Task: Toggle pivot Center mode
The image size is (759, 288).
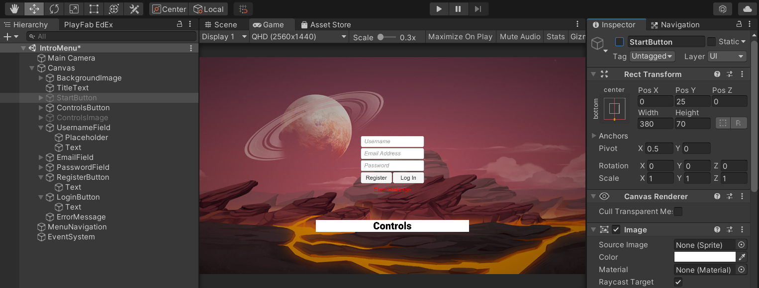Action: tap(169, 9)
